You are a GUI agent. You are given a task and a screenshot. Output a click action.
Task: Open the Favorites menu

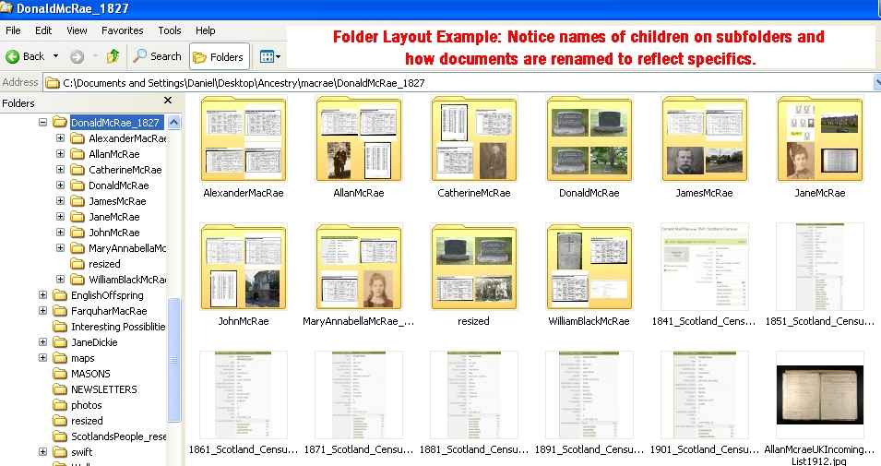click(x=122, y=30)
